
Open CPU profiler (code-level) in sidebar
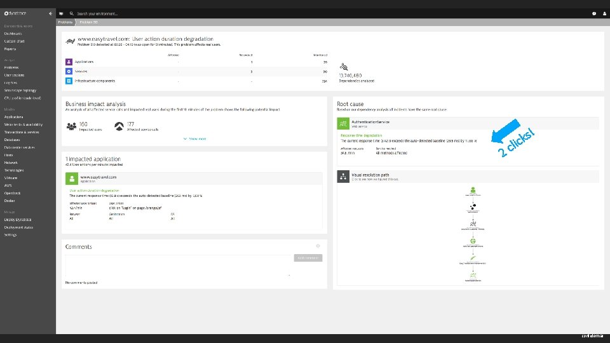(x=23, y=98)
